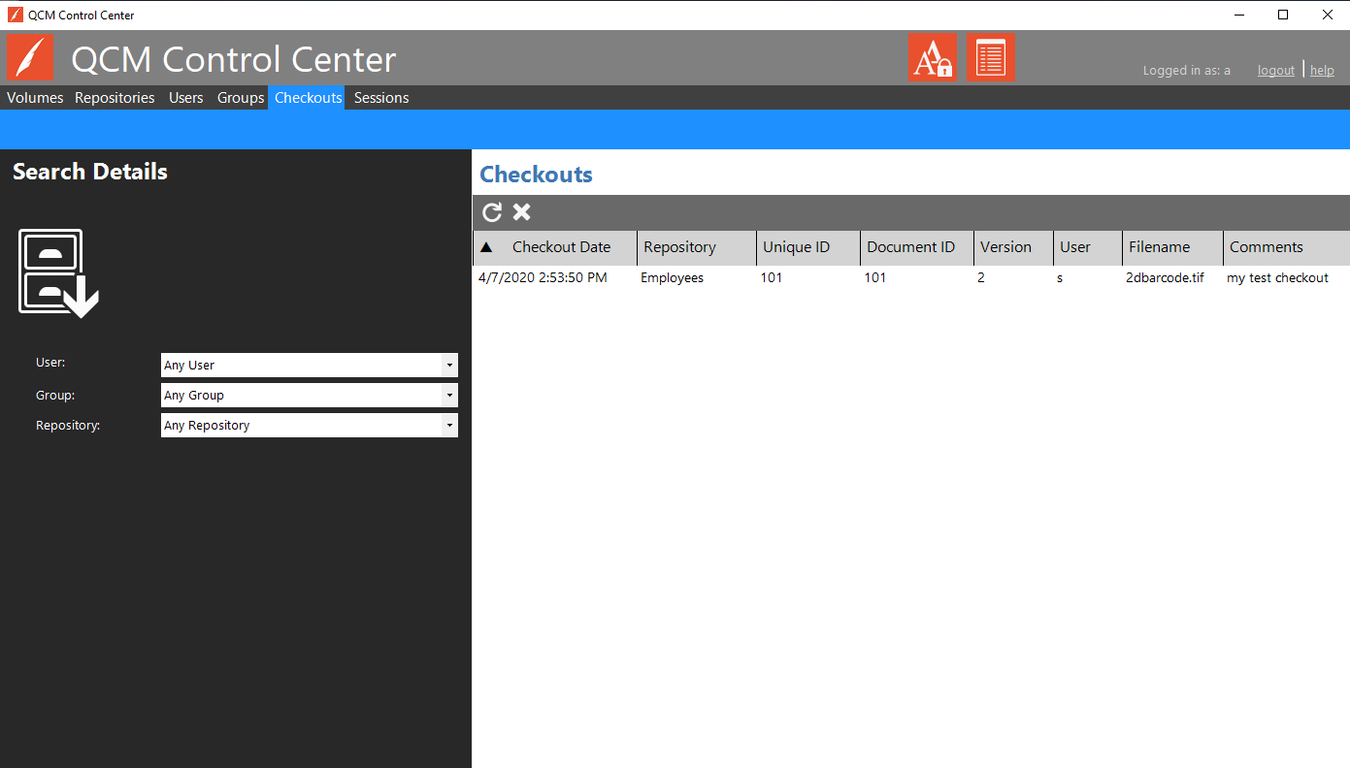
Task: Click the logout link
Action: [x=1275, y=70]
